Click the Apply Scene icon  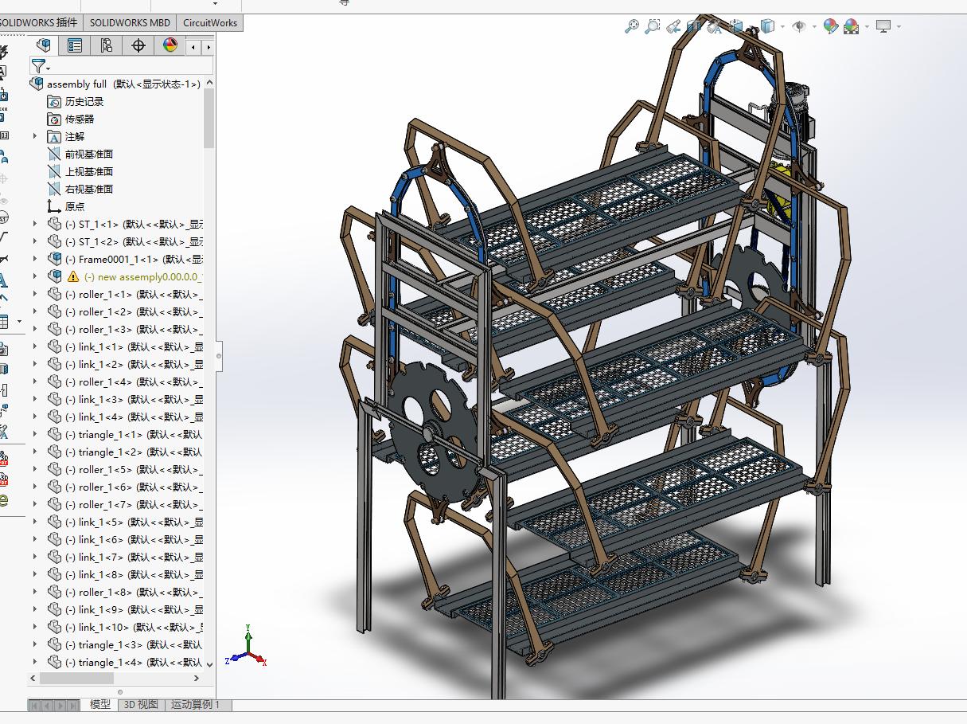point(850,26)
